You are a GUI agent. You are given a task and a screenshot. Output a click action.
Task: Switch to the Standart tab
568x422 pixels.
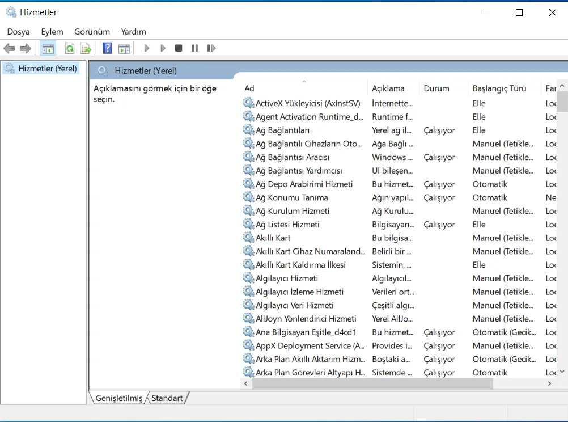[167, 398]
